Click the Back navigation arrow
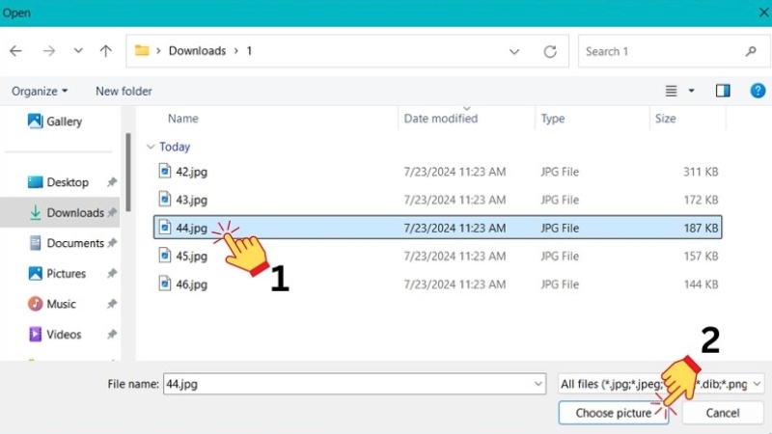772x434 pixels. click(x=15, y=51)
